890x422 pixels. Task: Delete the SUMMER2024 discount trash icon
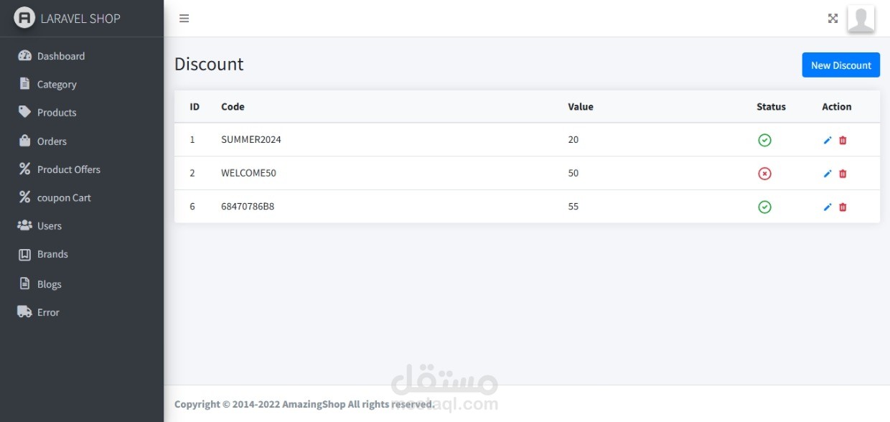(x=843, y=140)
